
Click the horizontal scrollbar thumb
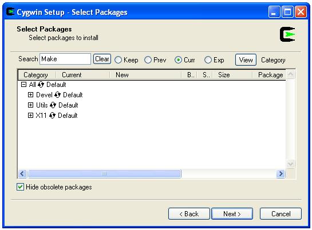coord(104,174)
